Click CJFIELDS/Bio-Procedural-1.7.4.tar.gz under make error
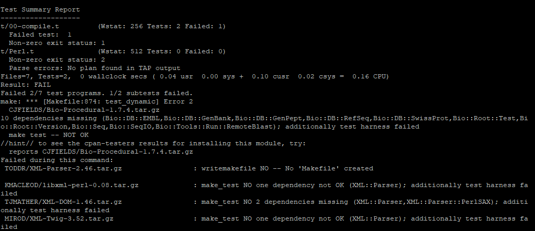This screenshot has height=231, width=535. (x=84, y=110)
